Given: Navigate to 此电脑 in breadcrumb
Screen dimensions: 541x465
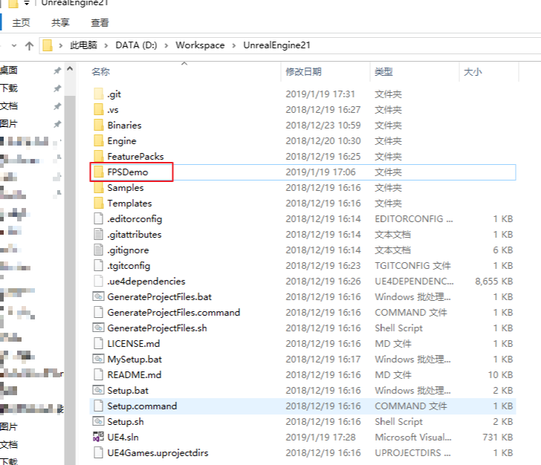Looking at the screenshot, I should click(x=83, y=45).
